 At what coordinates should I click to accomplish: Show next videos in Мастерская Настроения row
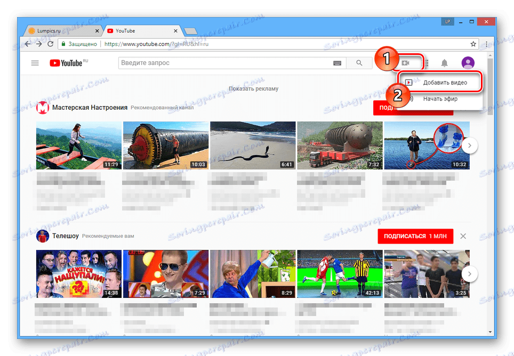tap(469, 145)
